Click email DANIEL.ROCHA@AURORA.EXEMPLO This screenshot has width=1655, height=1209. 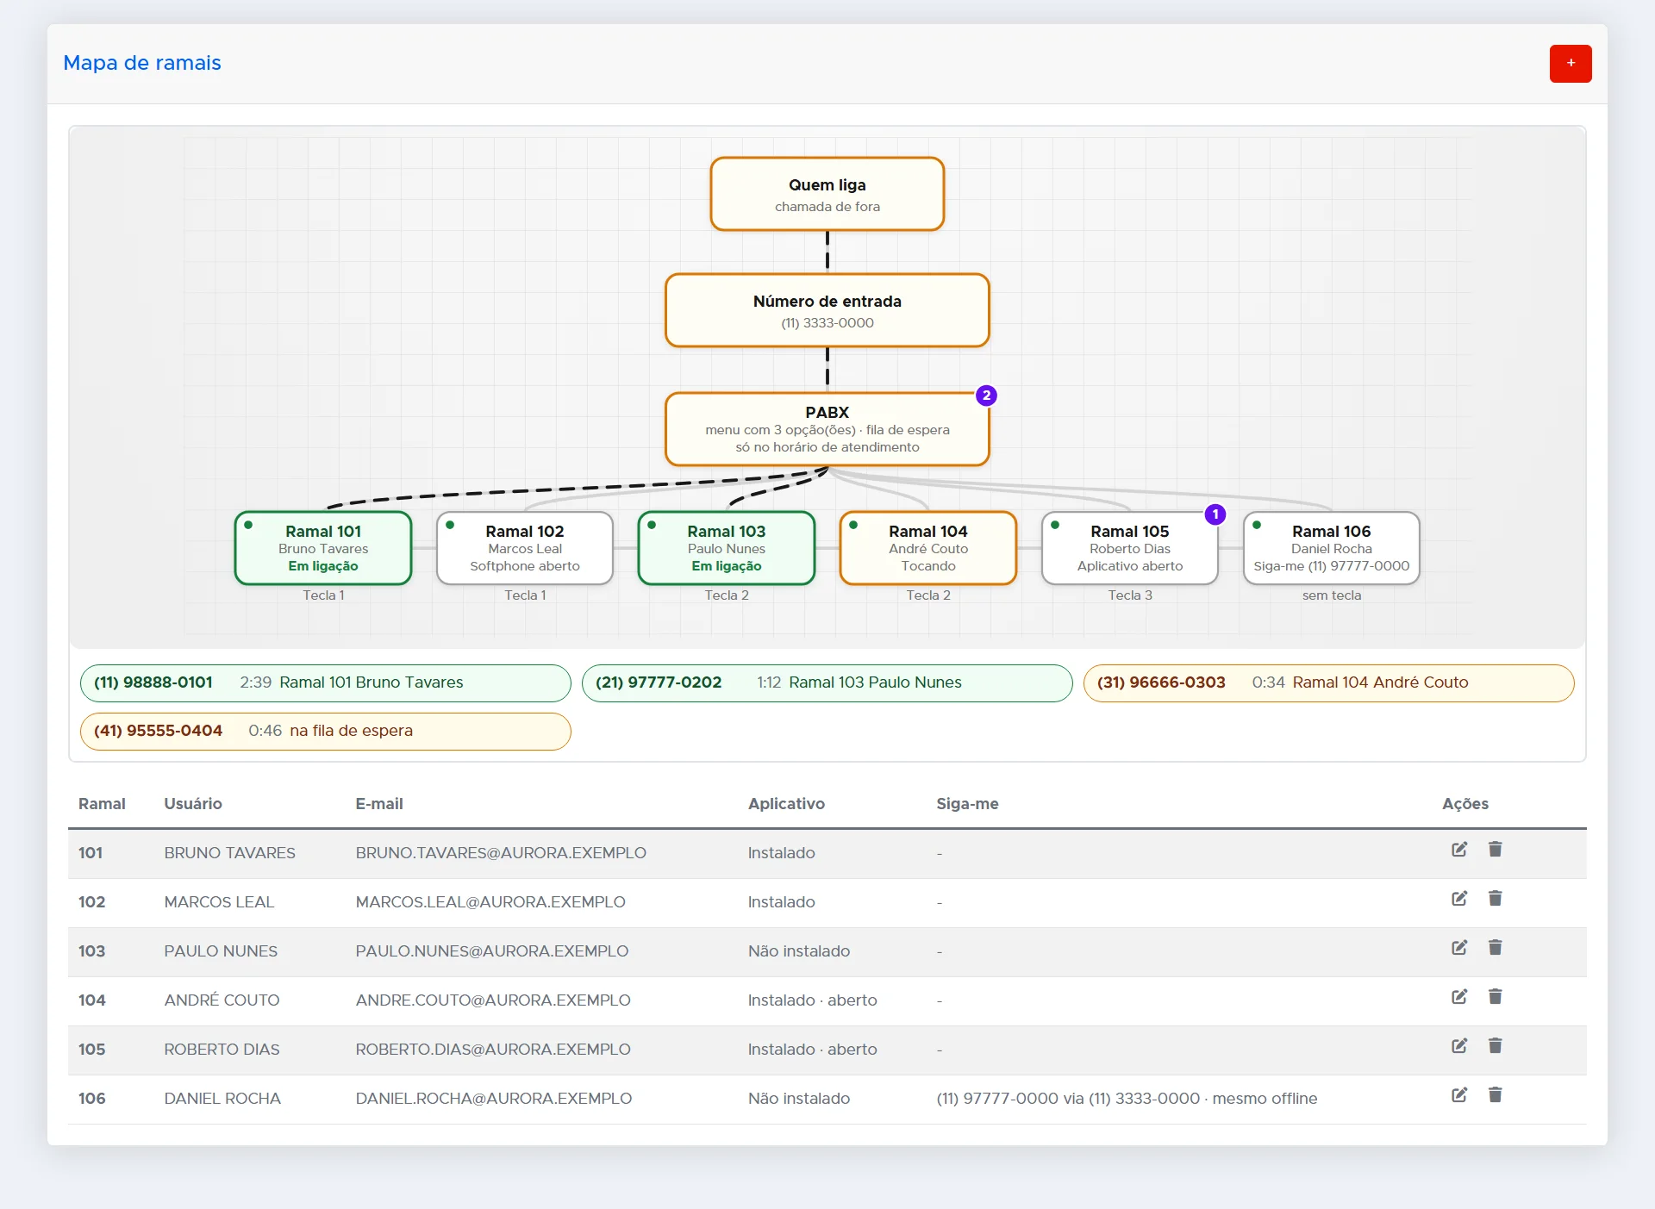pyautogui.click(x=494, y=1099)
